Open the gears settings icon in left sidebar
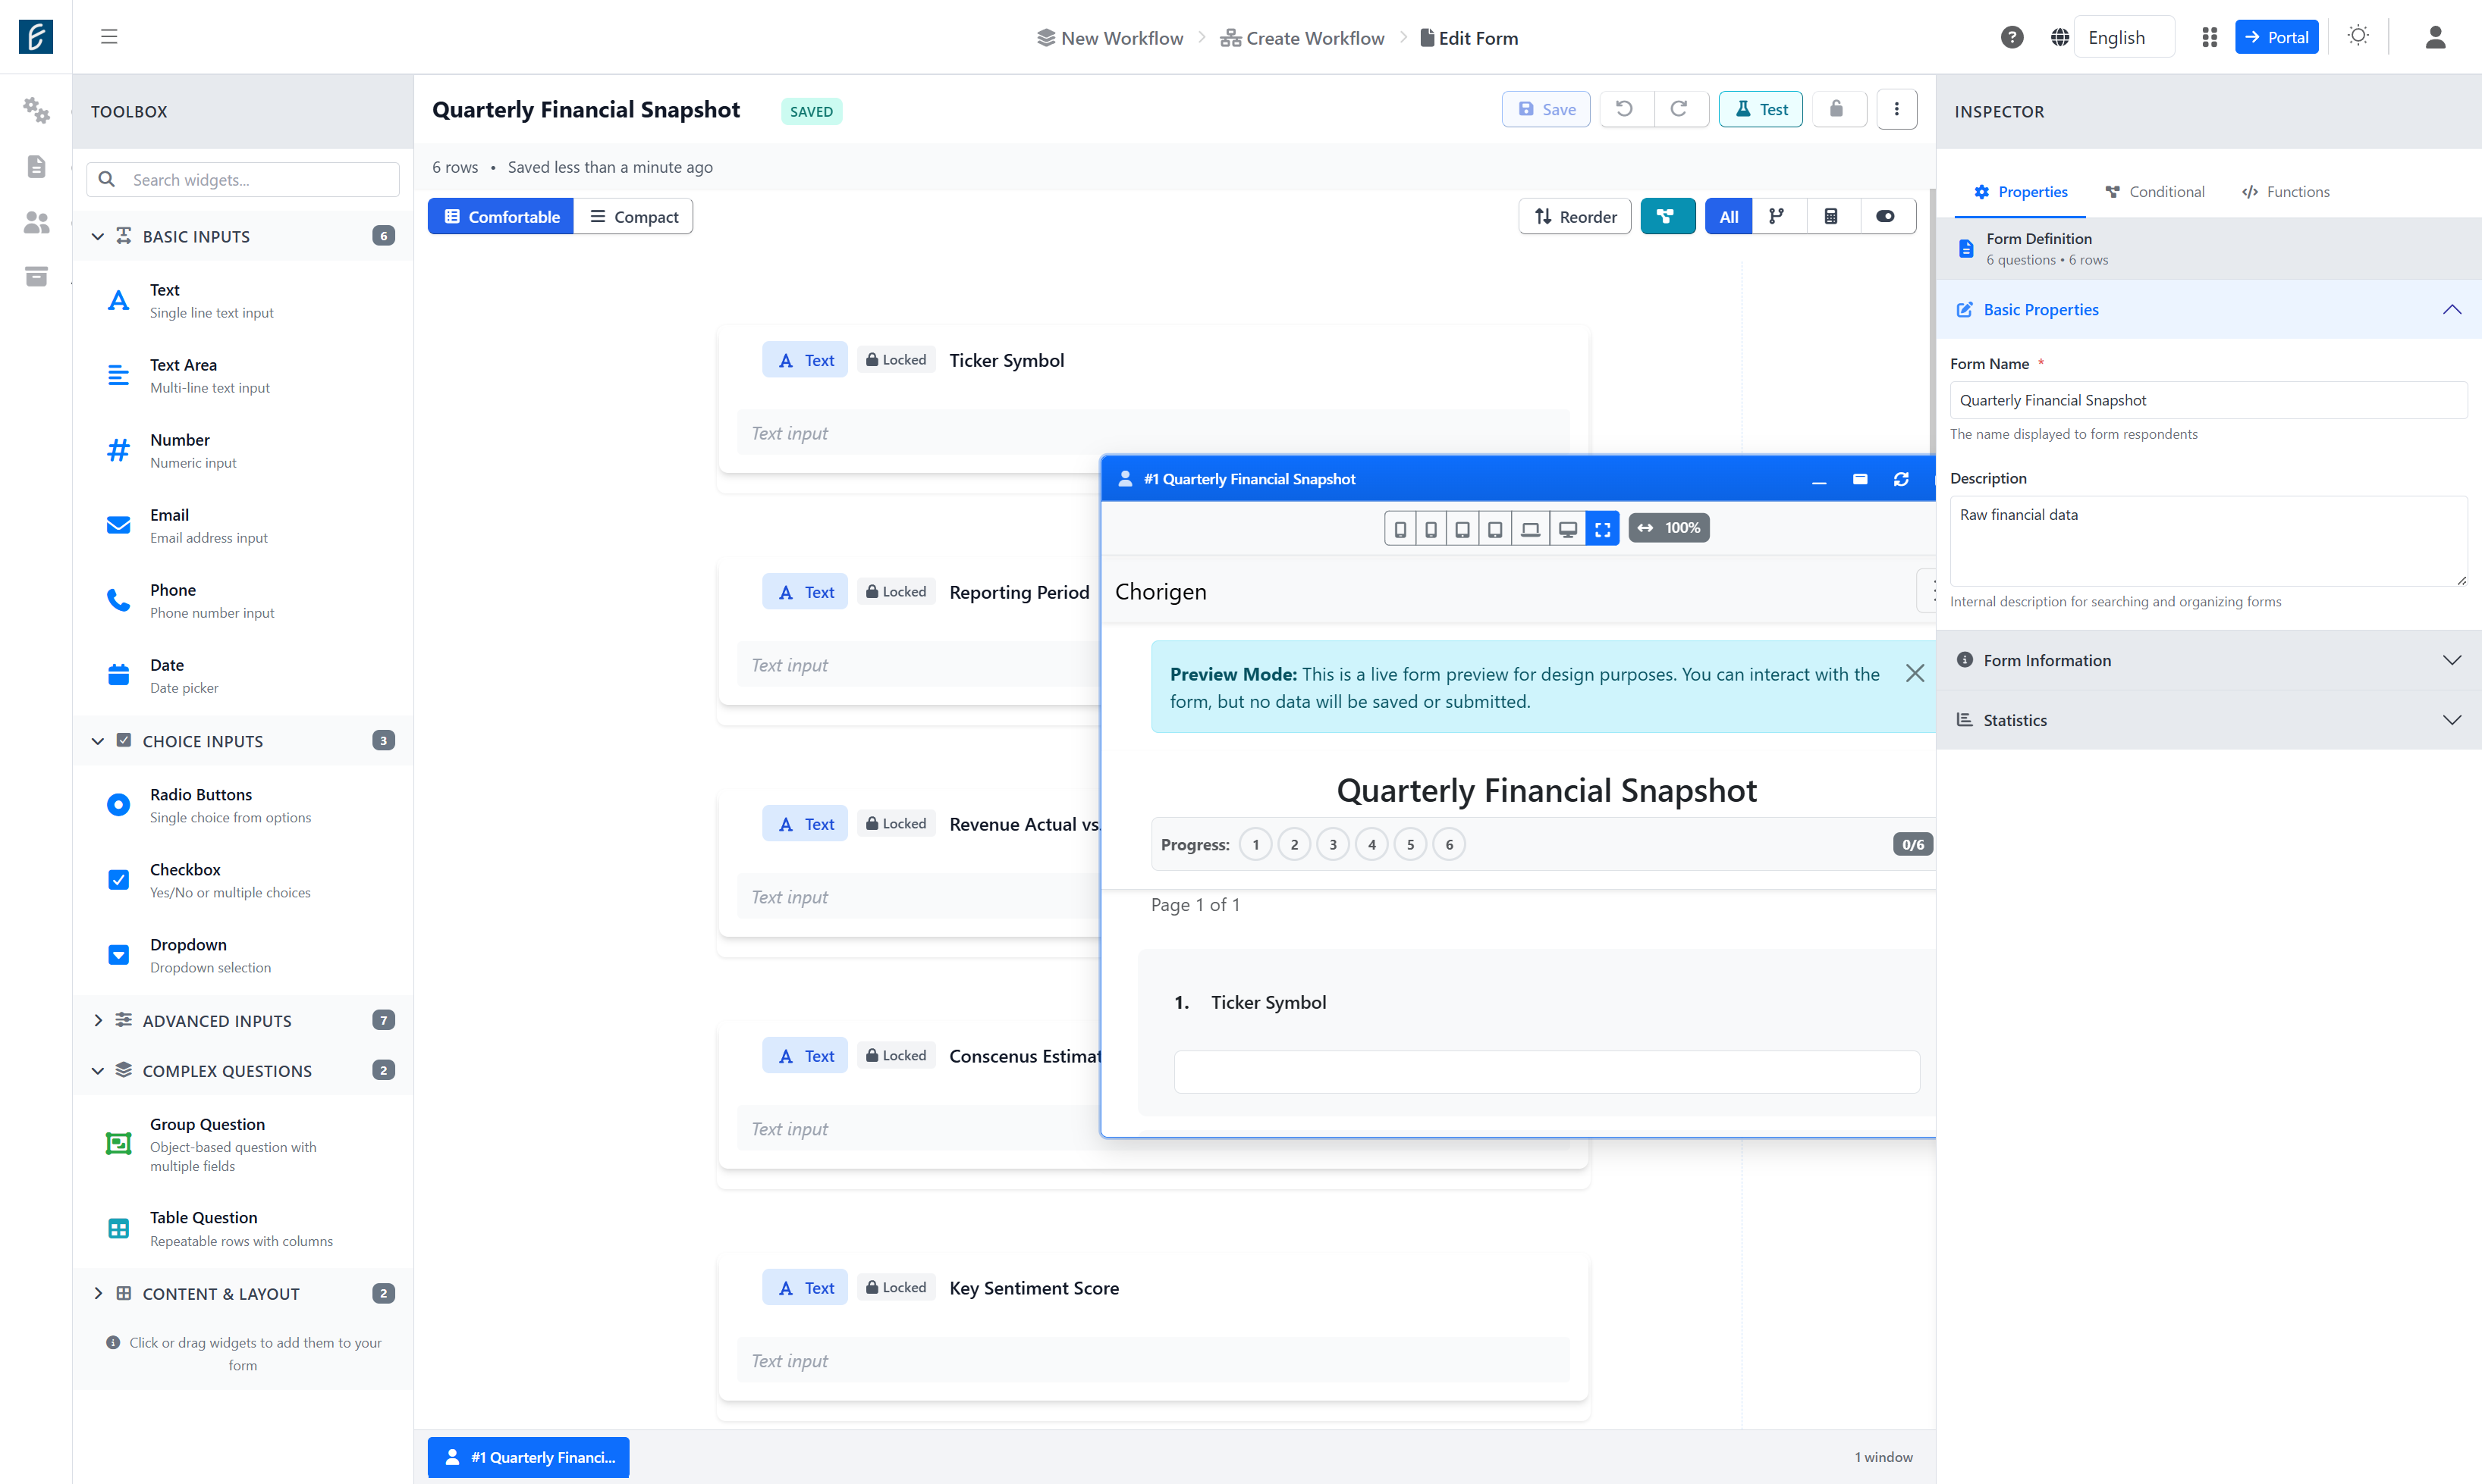Viewport: 2482px width, 1484px height. coord(36,110)
